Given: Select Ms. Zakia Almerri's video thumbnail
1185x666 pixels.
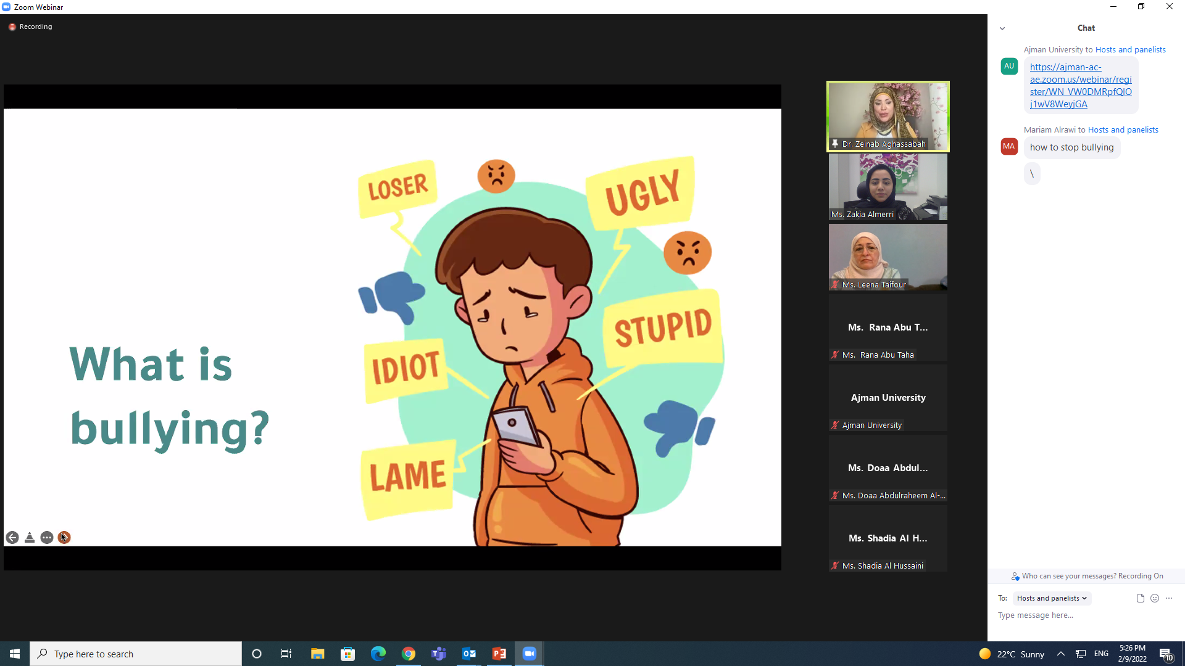Looking at the screenshot, I should (888, 186).
